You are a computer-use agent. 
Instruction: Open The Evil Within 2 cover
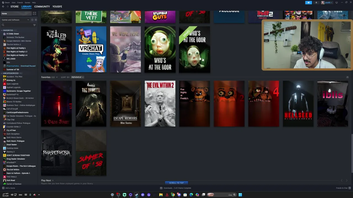pyautogui.click(x=160, y=104)
